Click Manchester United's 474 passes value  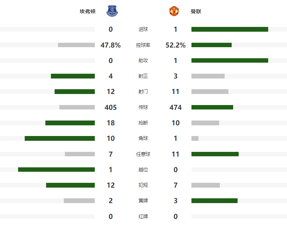[176, 107]
